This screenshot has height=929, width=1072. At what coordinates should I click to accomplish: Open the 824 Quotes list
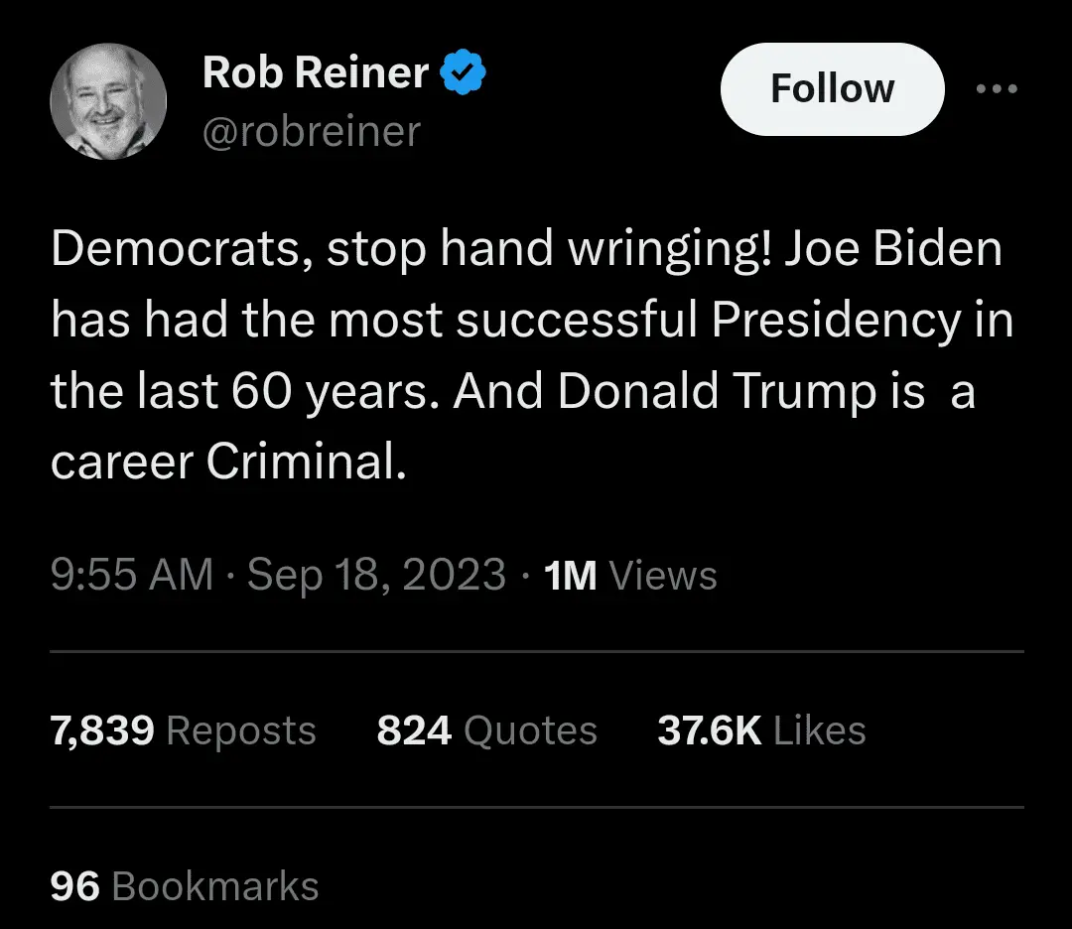[x=486, y=730]
